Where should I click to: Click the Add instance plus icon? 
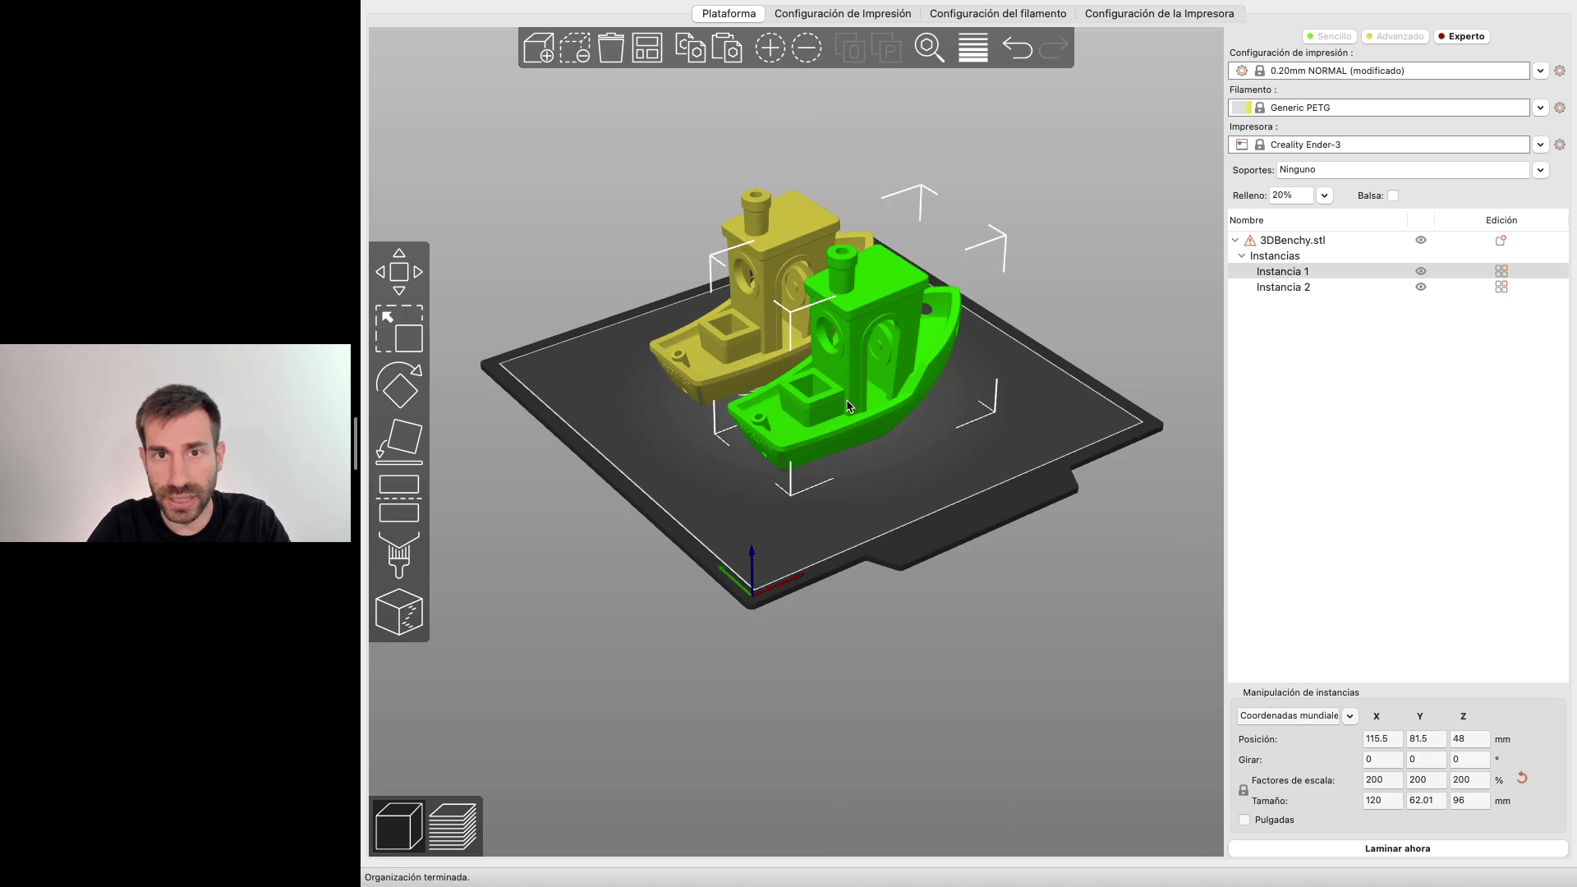(770, 48)
